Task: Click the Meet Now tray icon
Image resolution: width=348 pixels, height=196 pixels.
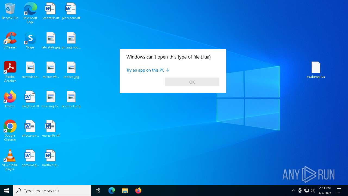Action: (x=300, y=191)
